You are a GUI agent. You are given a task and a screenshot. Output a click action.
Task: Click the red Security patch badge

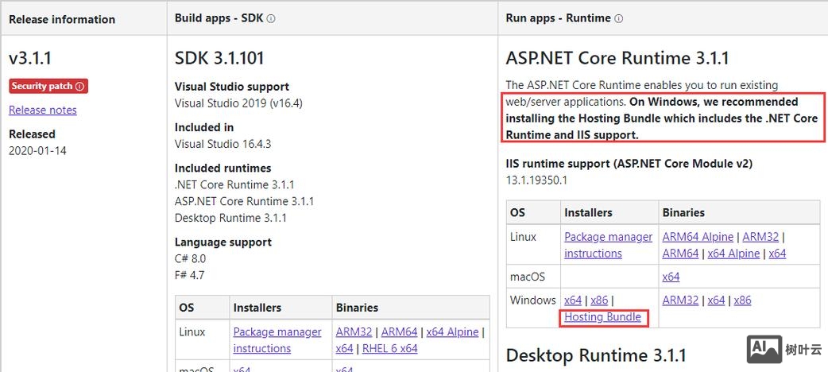pos(48,86)
